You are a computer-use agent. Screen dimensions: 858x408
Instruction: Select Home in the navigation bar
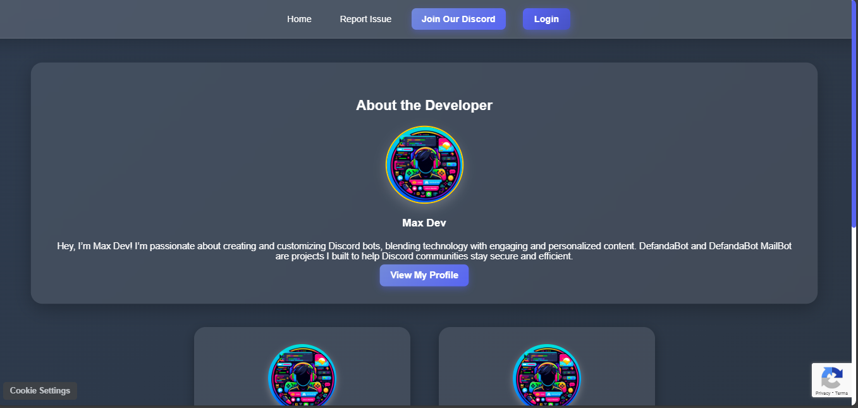coord(299,19)
